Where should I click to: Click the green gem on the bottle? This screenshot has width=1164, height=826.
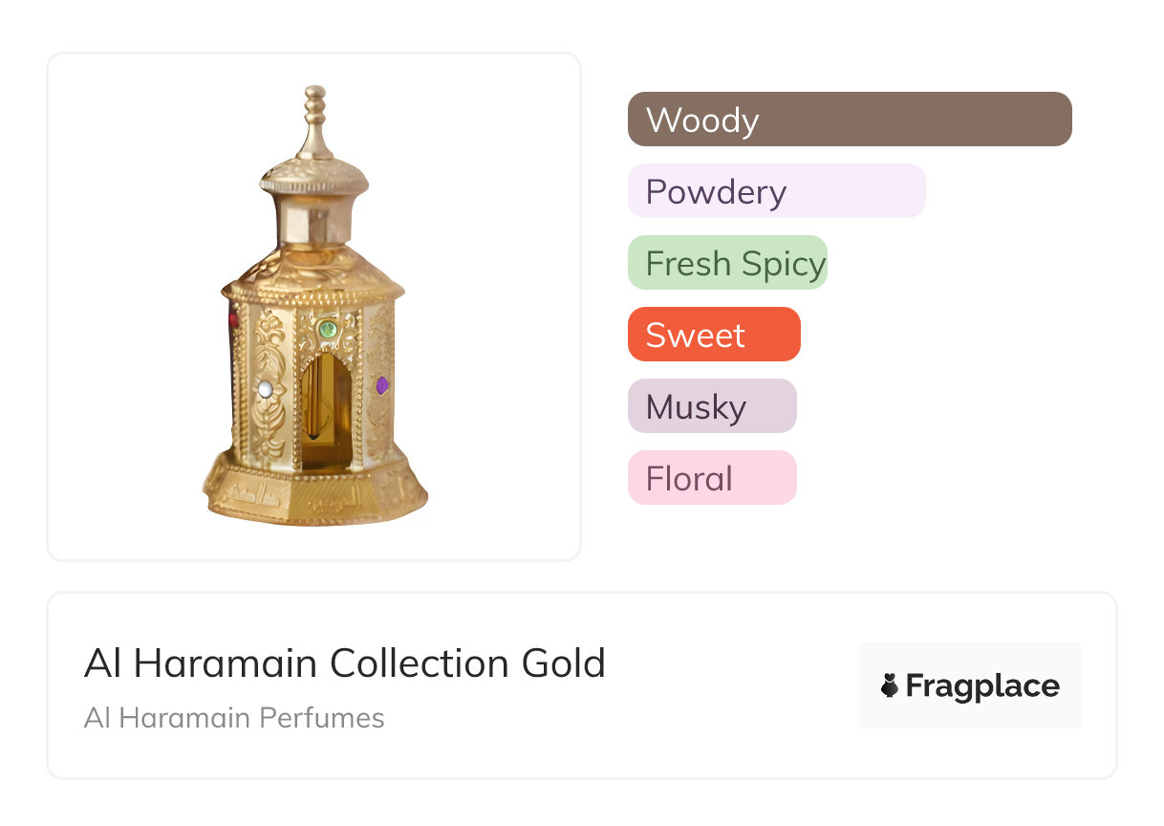(327, 329)
